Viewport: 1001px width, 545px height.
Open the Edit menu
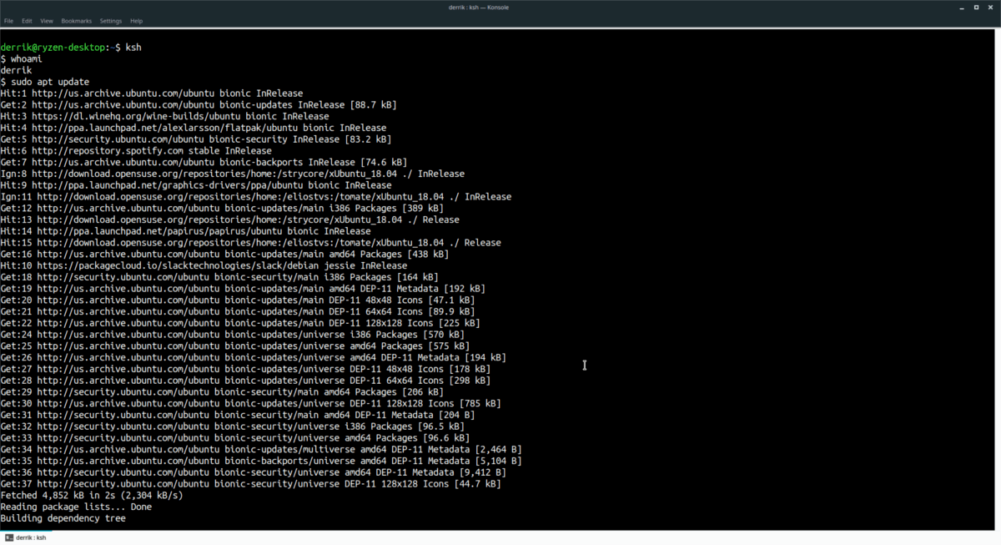(27, 21)
